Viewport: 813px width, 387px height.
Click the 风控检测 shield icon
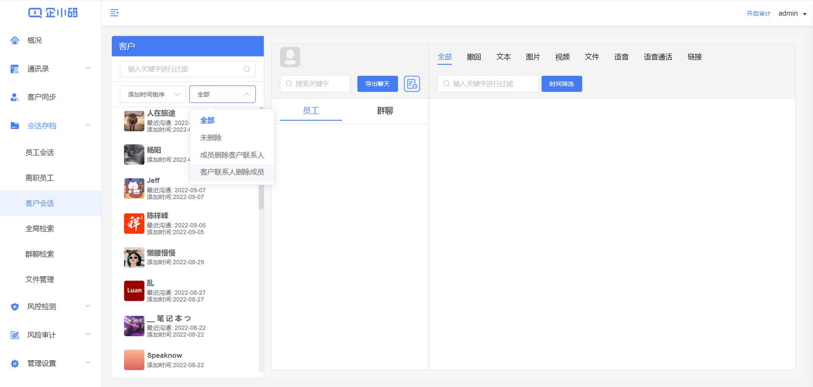pyautogui.click(x=15, y=307)
